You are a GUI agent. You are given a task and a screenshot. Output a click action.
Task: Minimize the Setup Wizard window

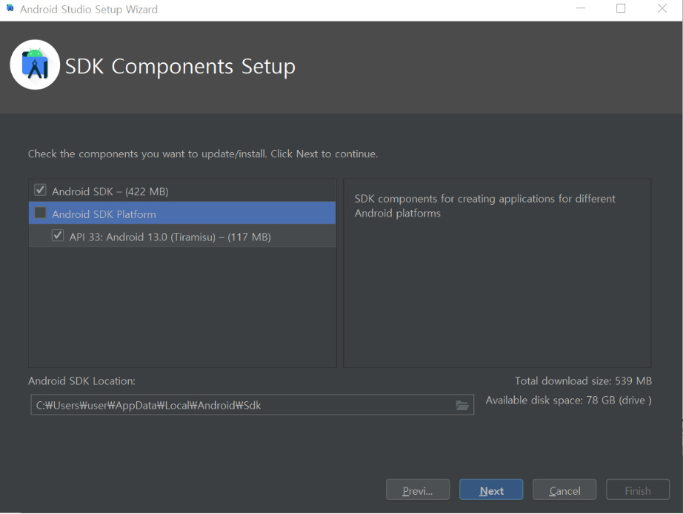point(581,8)
